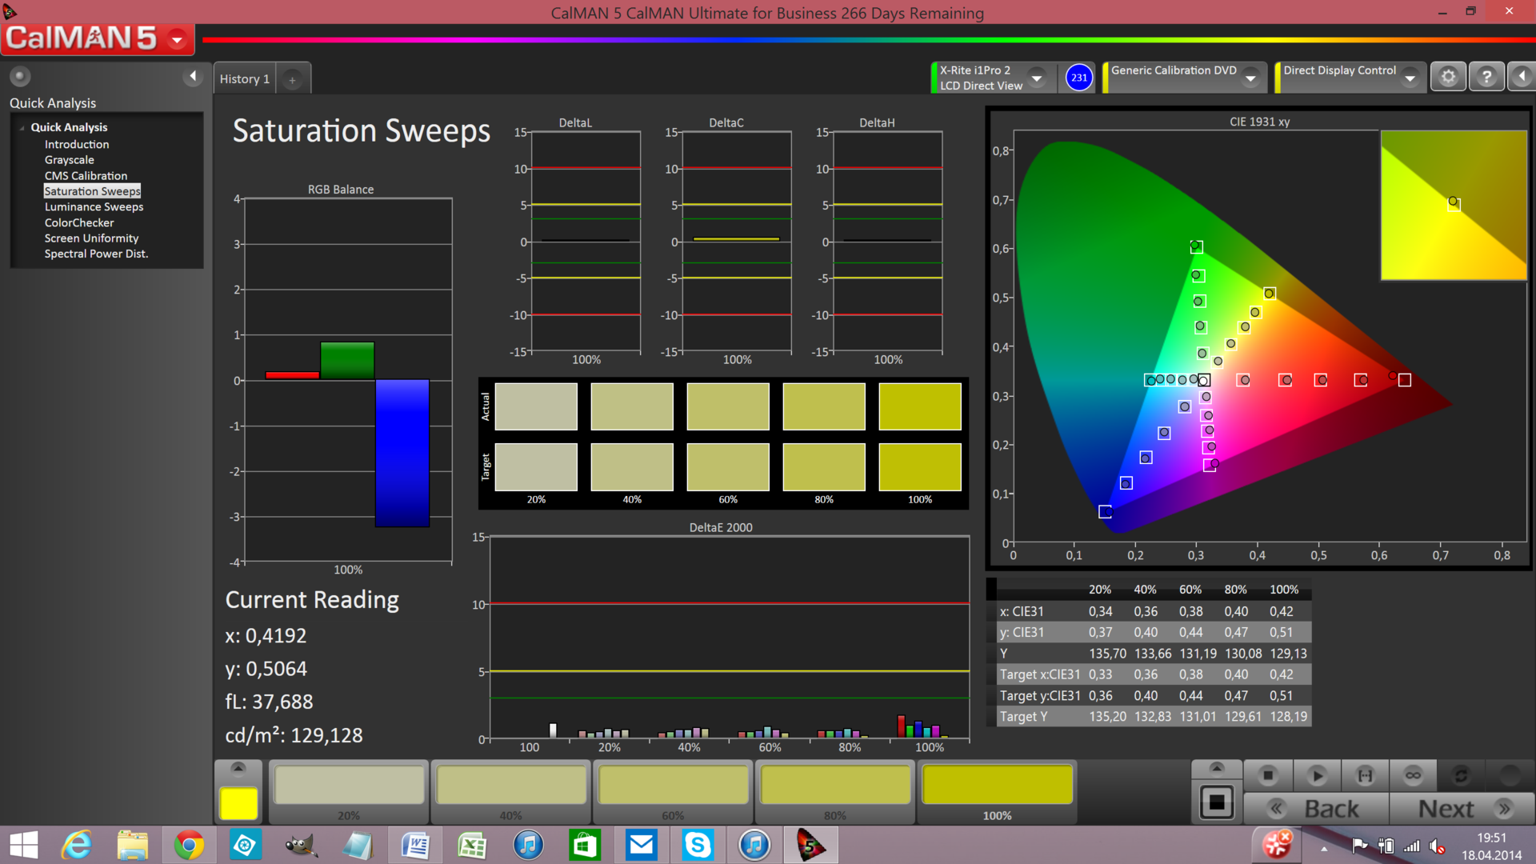Image resolution: width=1536 pixels, height=864 pixels.
Task: Click the Next button
Action: [x=1462, y=809]
